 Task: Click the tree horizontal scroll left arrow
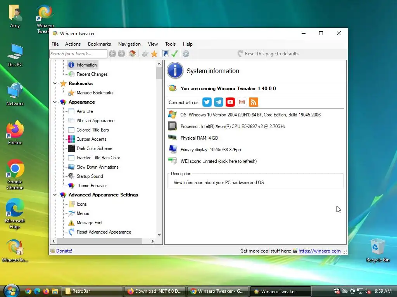tap(54, 241)
